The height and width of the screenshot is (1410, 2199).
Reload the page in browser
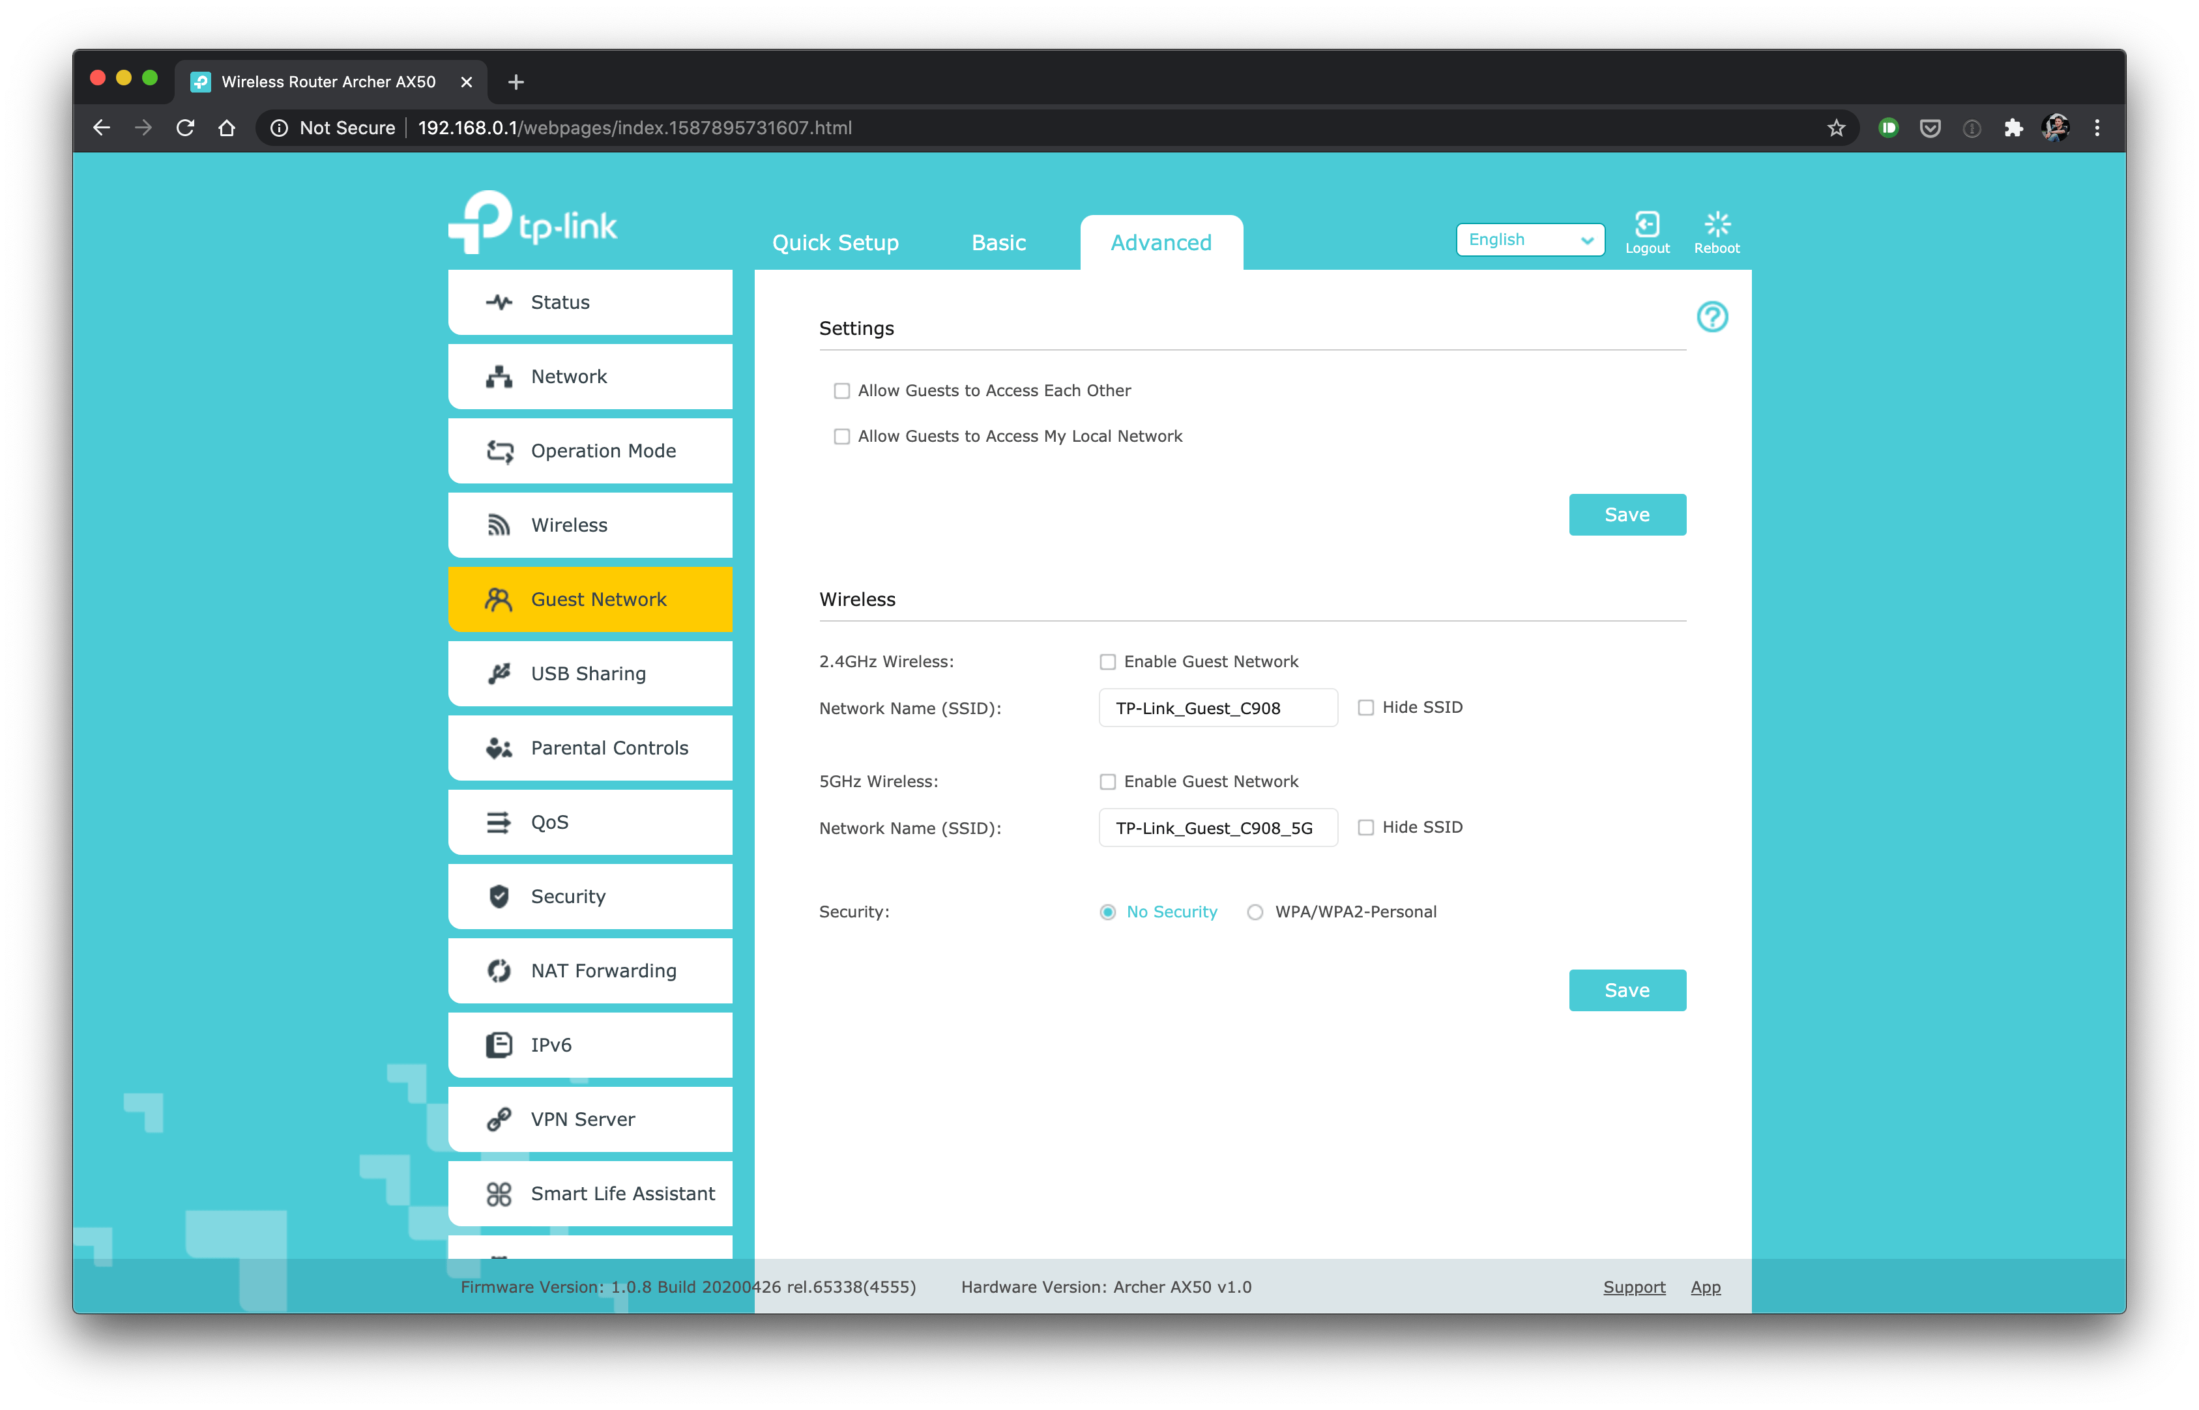tap(185, 128)
